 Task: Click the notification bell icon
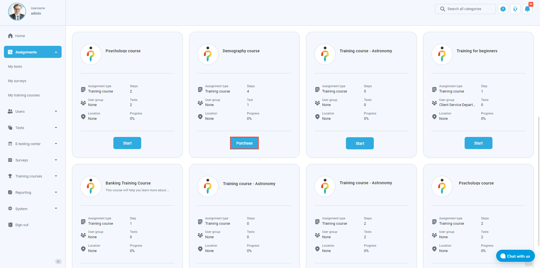(527, 9)
